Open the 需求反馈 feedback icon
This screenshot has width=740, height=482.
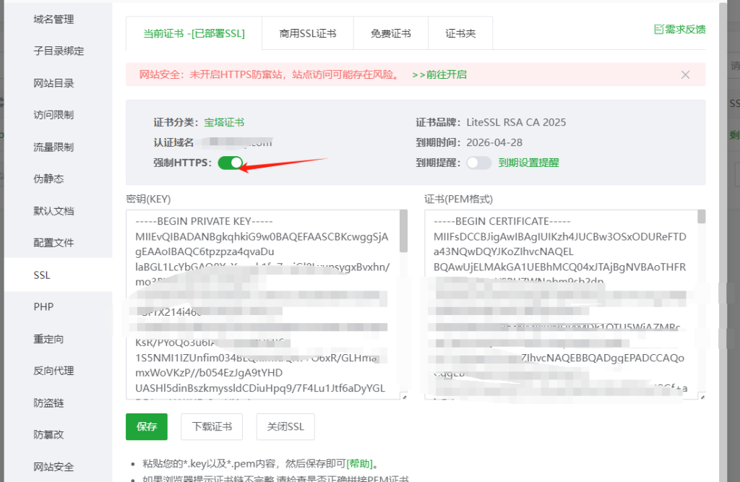click(x=679, y=29)
